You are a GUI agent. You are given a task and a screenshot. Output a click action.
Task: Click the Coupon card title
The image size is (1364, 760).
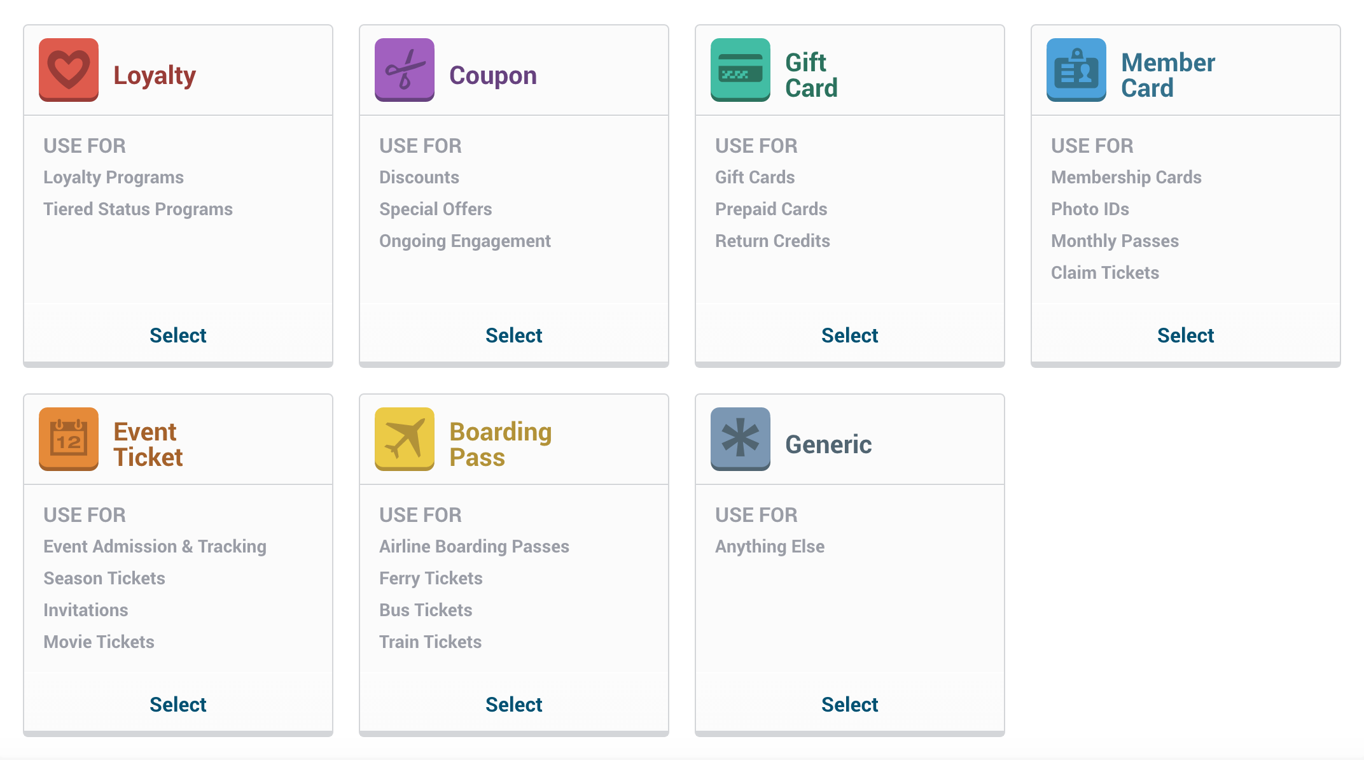click(x=493, y=75)
